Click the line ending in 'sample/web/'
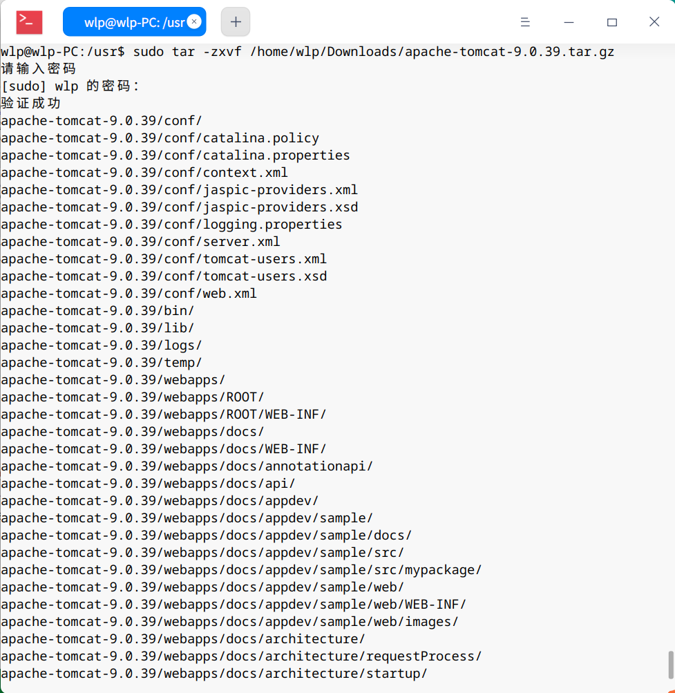 (202, 587)
